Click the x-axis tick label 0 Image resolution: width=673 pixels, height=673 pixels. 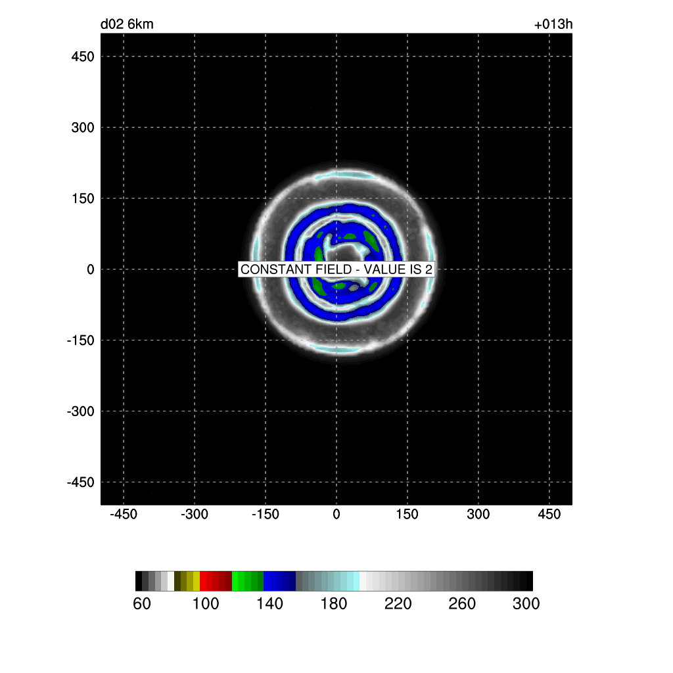pyautogui.click(x=336, y=514)
